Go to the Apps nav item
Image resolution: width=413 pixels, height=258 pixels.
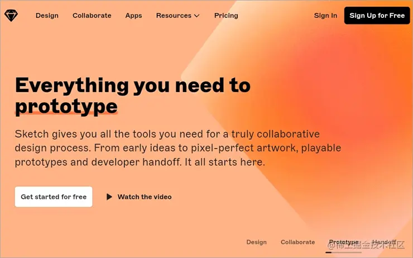pyautogui.click(x=133, y=16)
